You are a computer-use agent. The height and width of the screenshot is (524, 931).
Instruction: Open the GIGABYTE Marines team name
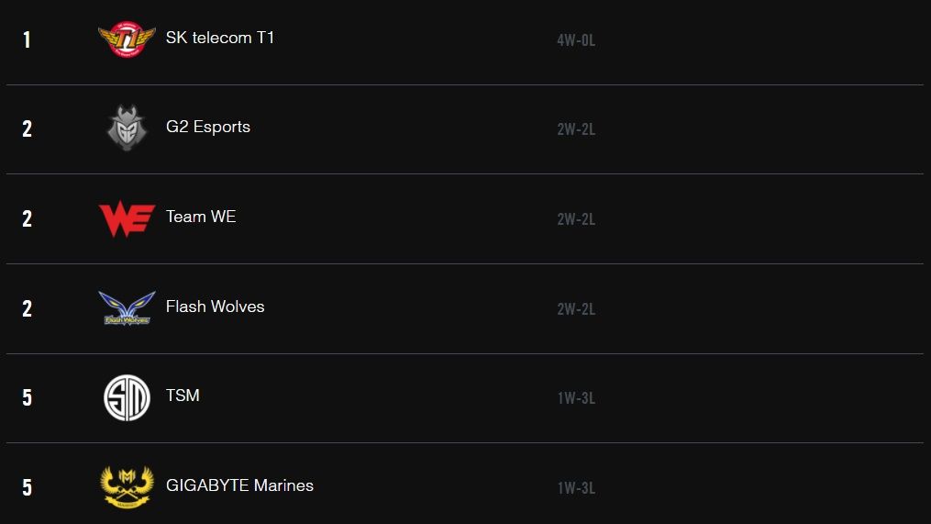(239, 485)
